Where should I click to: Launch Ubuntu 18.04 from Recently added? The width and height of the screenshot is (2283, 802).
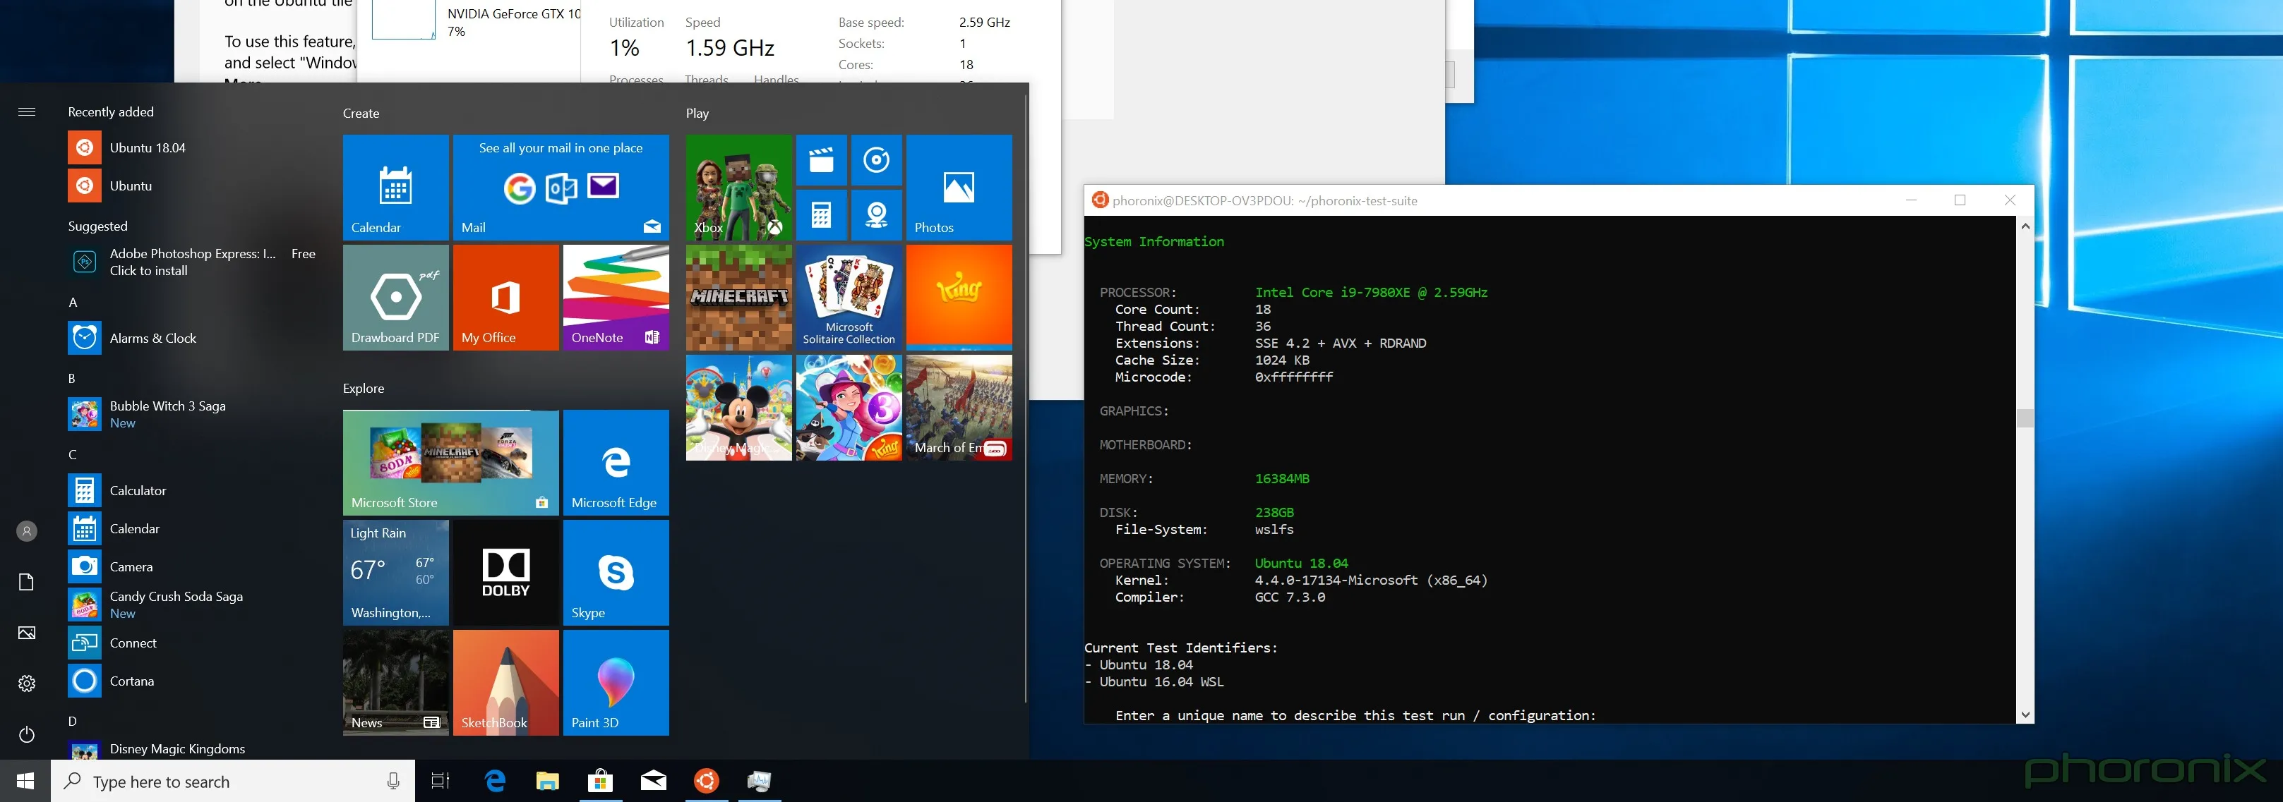192,147
